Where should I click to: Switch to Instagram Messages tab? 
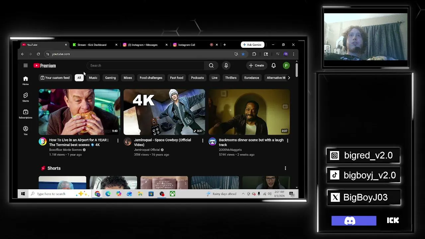pos(145,45)
